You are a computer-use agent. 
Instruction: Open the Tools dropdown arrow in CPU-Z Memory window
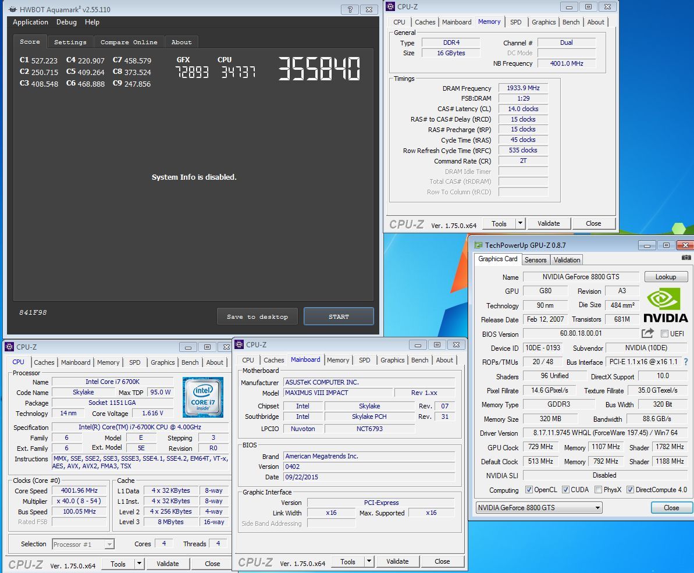coord(521,223)
